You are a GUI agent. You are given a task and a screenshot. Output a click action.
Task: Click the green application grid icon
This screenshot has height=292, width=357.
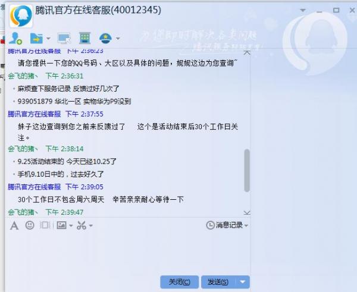pos(84,38)
